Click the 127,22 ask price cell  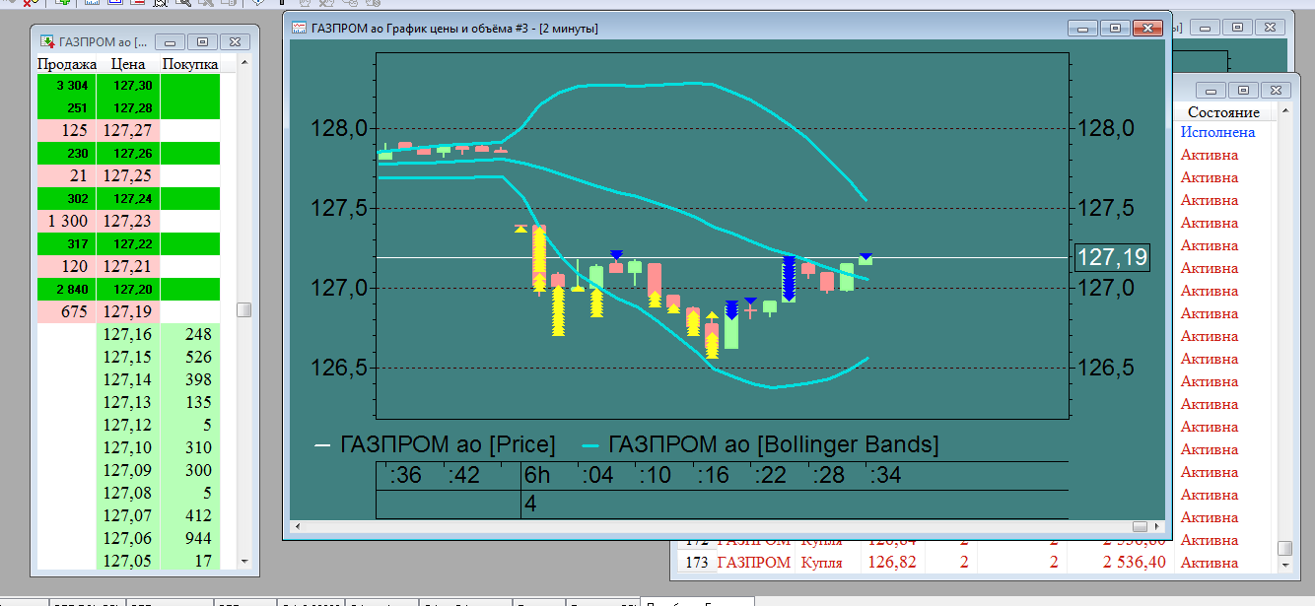[128, 243]
